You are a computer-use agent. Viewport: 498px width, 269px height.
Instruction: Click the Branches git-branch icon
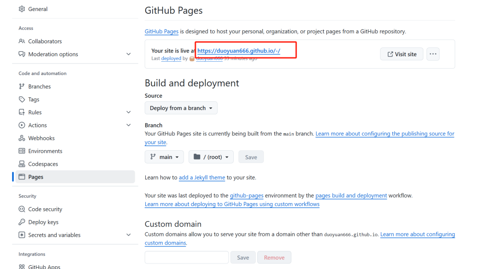point(22,86)
